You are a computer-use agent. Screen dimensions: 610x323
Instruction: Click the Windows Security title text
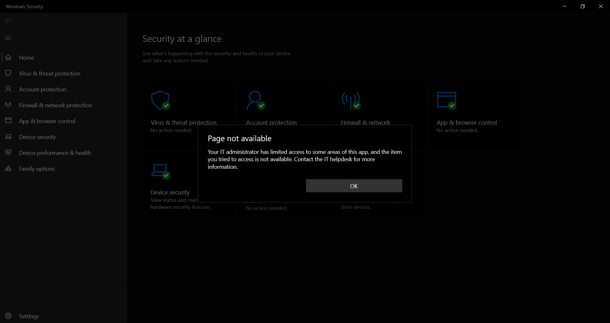pyautogui.click(x=24, y=6)
